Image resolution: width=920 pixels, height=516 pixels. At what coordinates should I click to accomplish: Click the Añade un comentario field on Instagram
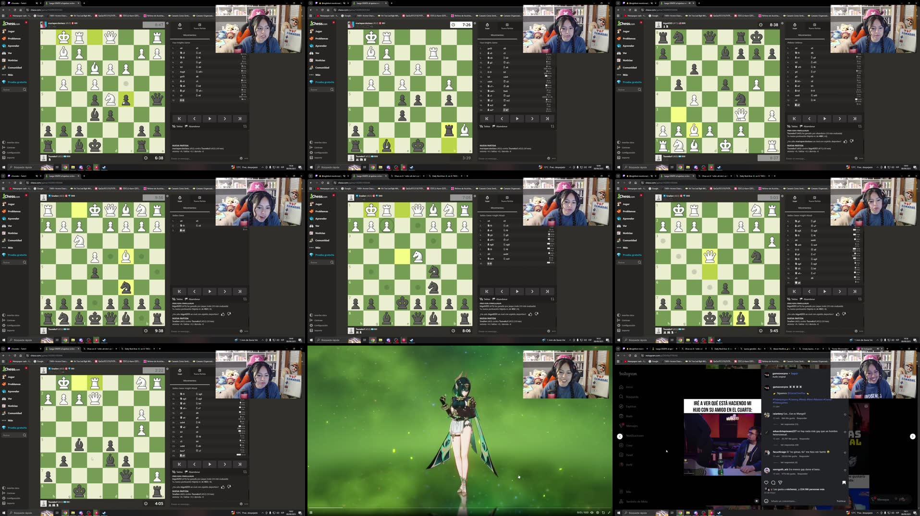tap(801, 501)
